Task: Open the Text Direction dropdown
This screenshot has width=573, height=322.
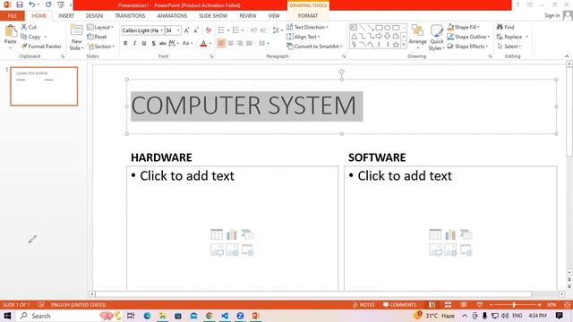Action: [307, 27]
